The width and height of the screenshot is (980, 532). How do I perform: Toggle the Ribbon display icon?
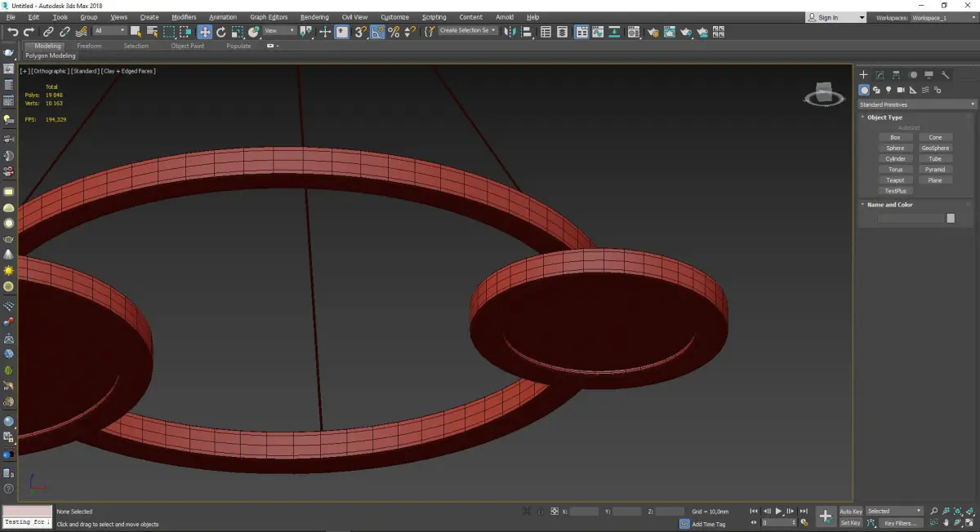coord(581,32)
